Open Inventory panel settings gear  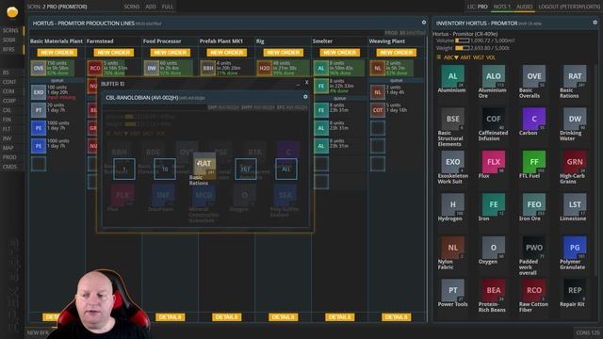[x=595, y=23]
